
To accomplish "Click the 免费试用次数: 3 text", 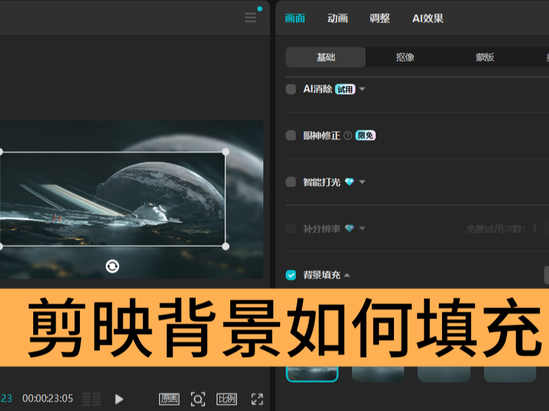I will 502,228.
